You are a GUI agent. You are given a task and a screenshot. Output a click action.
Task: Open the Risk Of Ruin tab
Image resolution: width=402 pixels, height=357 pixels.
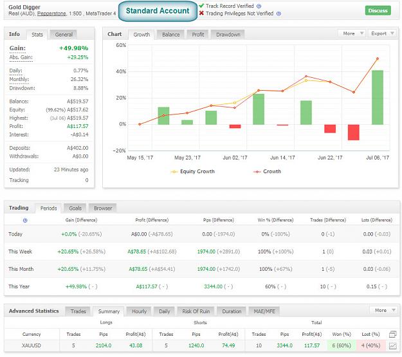(x=196, y=311)
